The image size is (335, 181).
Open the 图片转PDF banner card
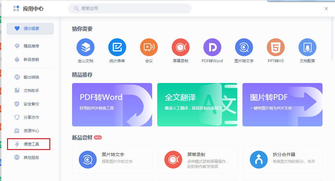[x=282, y=105]
